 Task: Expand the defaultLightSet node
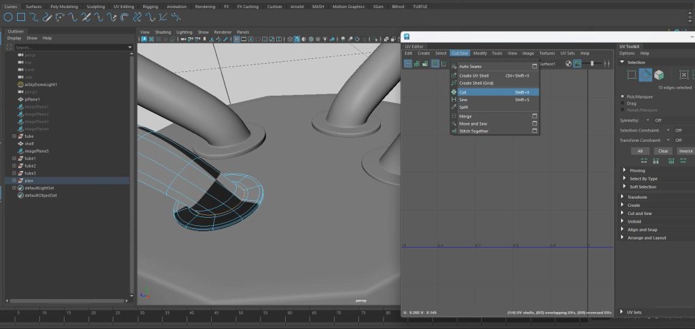click(14, 188)
